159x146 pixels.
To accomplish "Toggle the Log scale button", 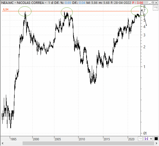I will pos(155,8).
